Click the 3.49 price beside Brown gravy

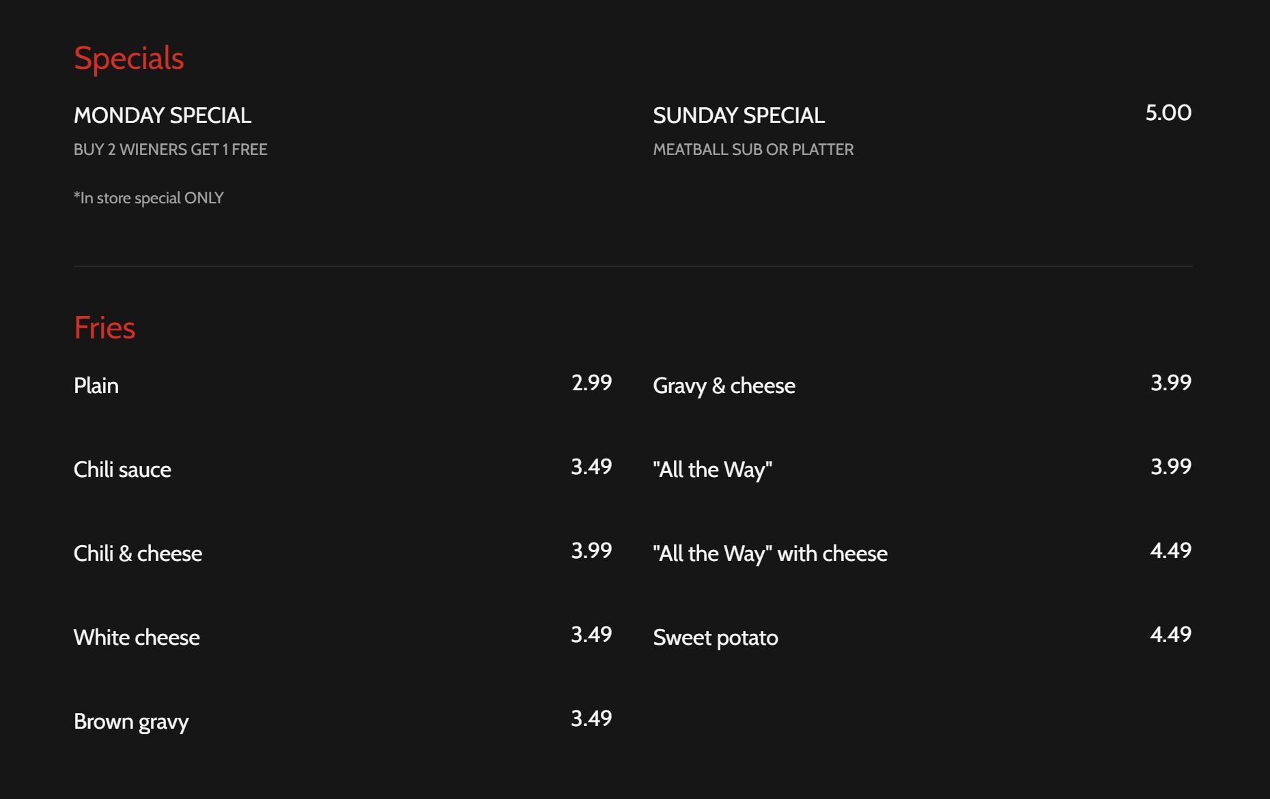[x=591, y=718]
